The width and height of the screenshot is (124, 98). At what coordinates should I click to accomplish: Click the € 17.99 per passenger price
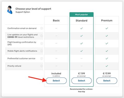coord(107,74)
